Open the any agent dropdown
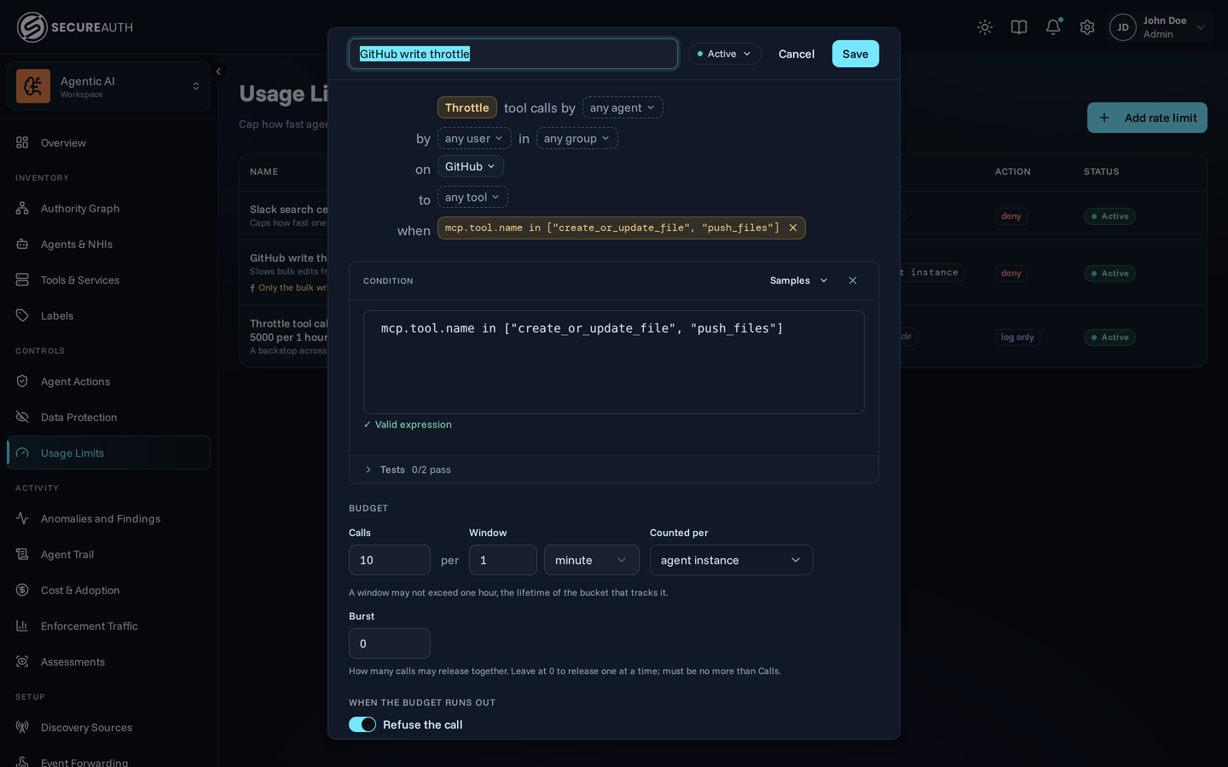This screenshot has height=767, width=1228. click(x=623, y=107)
